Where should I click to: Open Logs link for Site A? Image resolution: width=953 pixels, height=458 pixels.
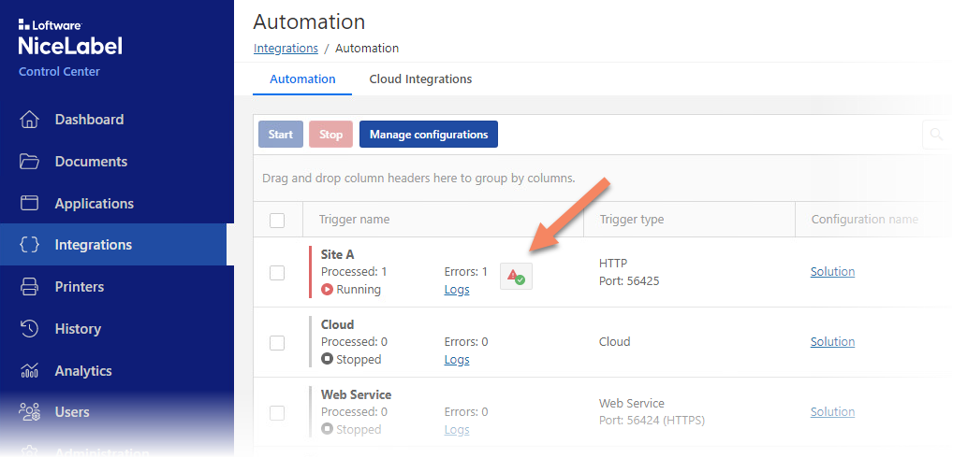tap(457, 290)
